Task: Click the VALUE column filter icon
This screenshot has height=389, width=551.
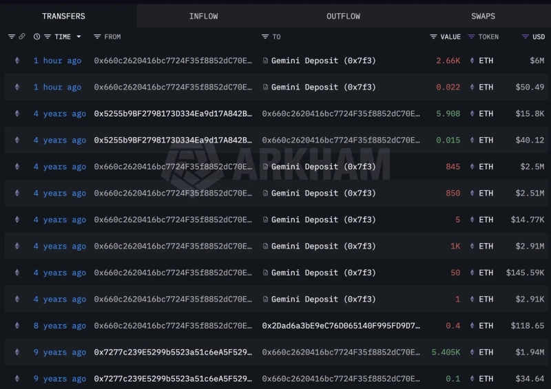Action: [x=433, y=36]
